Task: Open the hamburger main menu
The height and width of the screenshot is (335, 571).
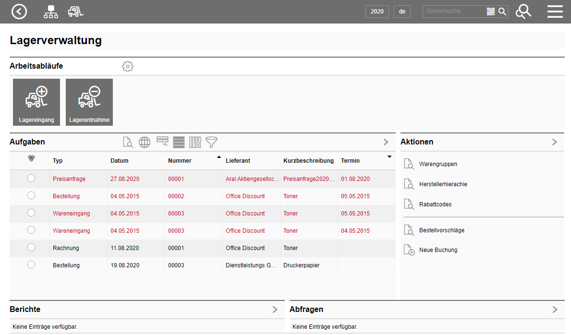Action: point(555,12)
